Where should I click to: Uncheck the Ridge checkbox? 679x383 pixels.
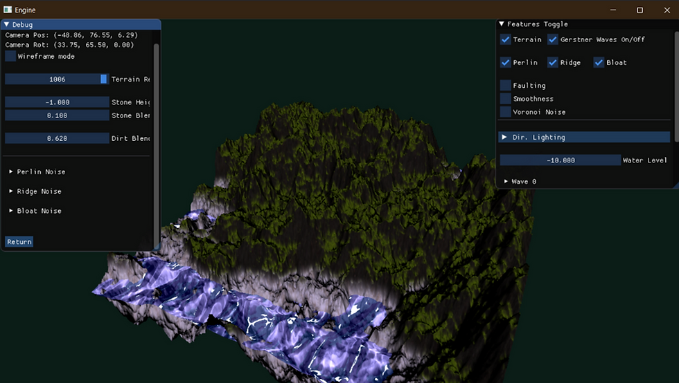553,62
